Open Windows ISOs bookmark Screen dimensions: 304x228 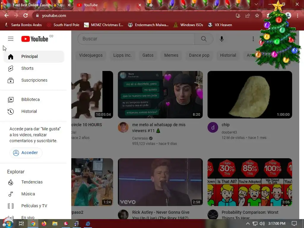pyautogui.click(x=188, y=25)
